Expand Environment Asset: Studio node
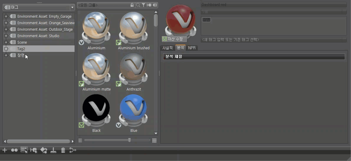This screenshot has height=161, width=351. (x=6, y=36)
